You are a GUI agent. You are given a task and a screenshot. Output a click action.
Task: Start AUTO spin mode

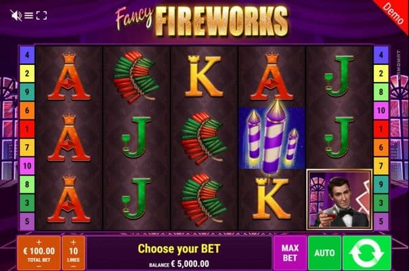(324, 253)
